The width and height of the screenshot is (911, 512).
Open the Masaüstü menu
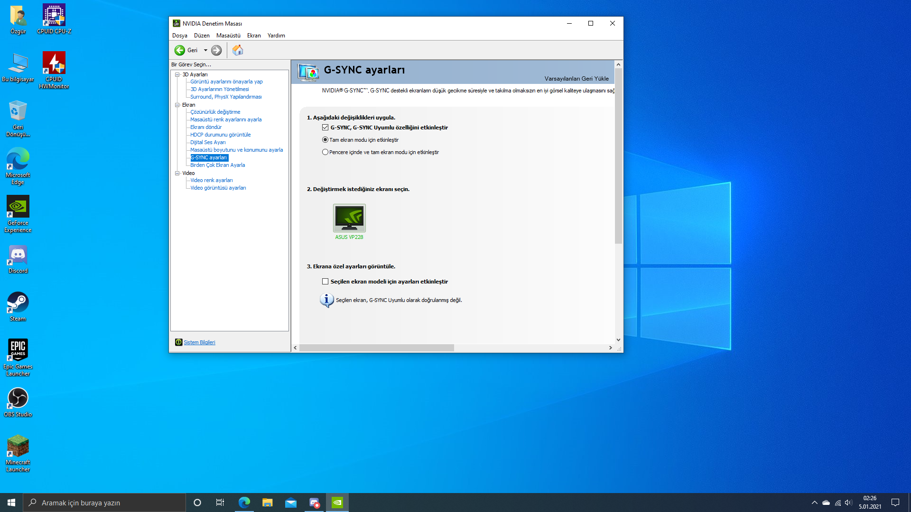[228, 36]
